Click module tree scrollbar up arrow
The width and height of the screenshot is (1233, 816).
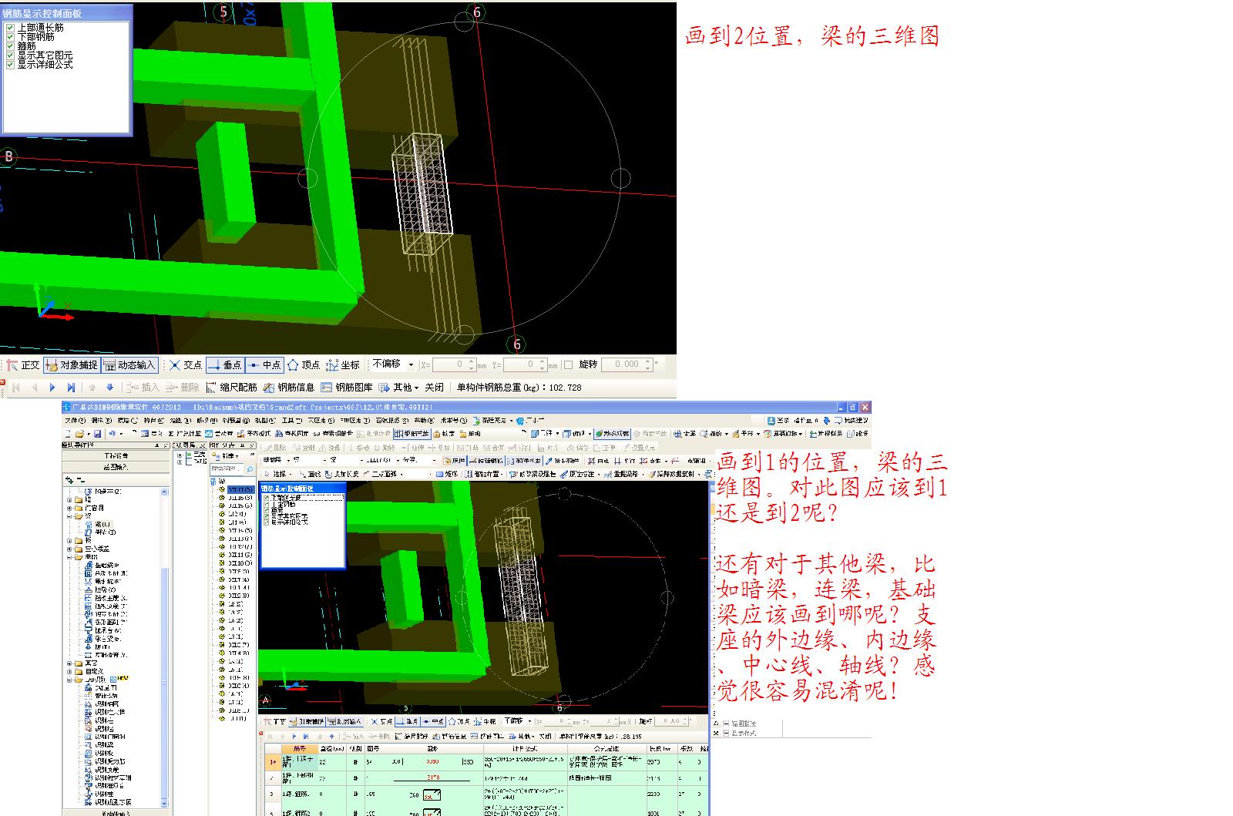tap(164, 492)
